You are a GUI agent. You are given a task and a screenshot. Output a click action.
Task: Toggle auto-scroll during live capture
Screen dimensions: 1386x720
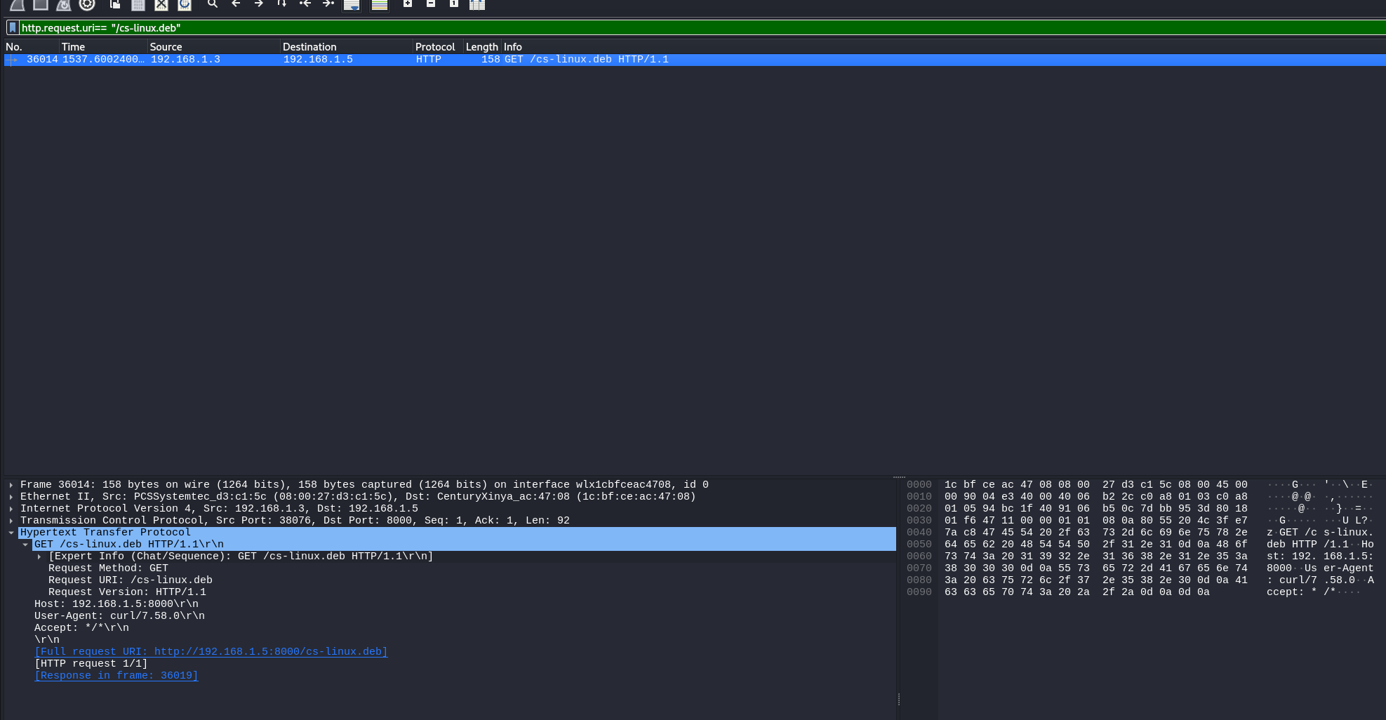click(x=352, y=4)
